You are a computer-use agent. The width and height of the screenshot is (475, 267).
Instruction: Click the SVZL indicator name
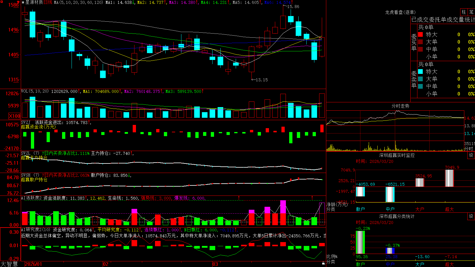(26, 153)
